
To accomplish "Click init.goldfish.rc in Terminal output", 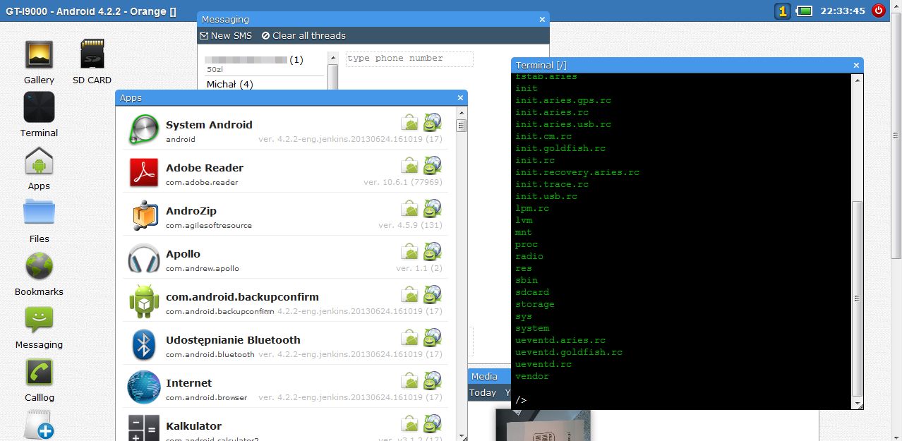I will tap(560, 148).
